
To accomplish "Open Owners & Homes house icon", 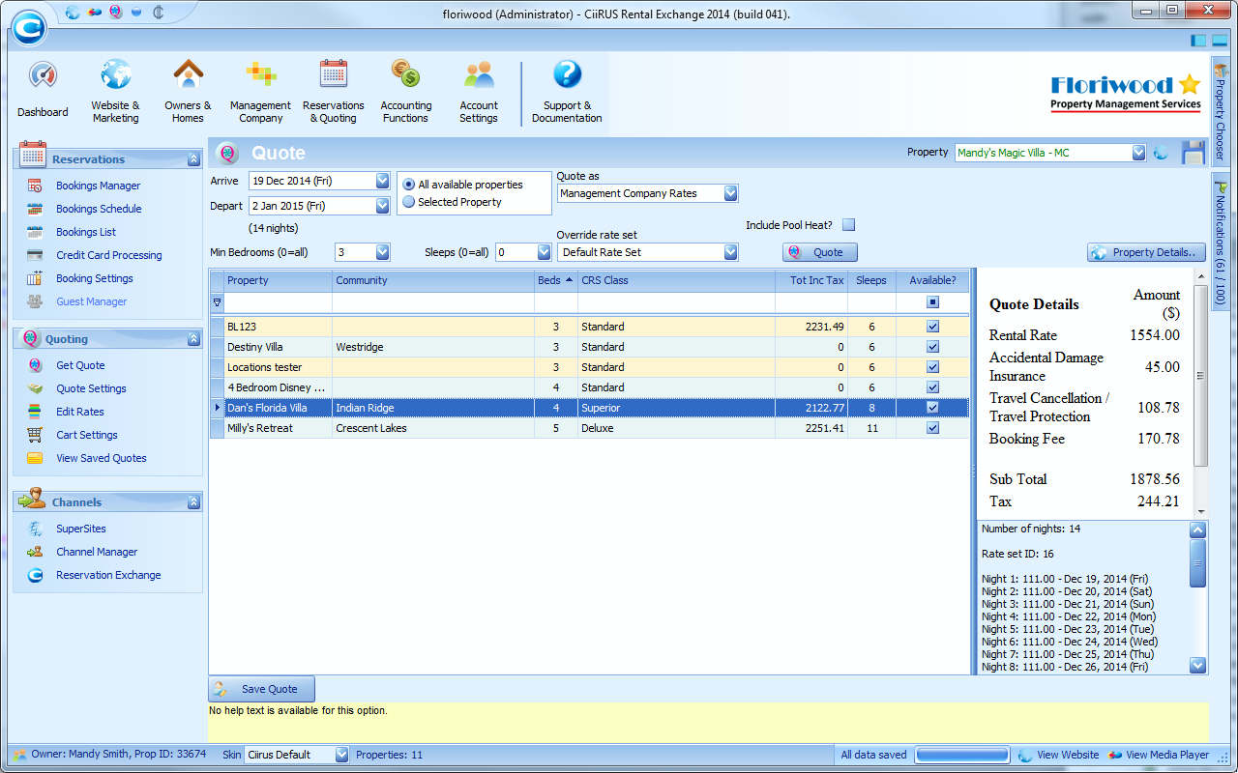I will [x=188, y=74].
